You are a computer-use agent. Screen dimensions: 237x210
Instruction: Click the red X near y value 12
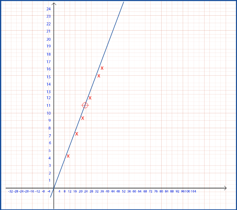90,98
